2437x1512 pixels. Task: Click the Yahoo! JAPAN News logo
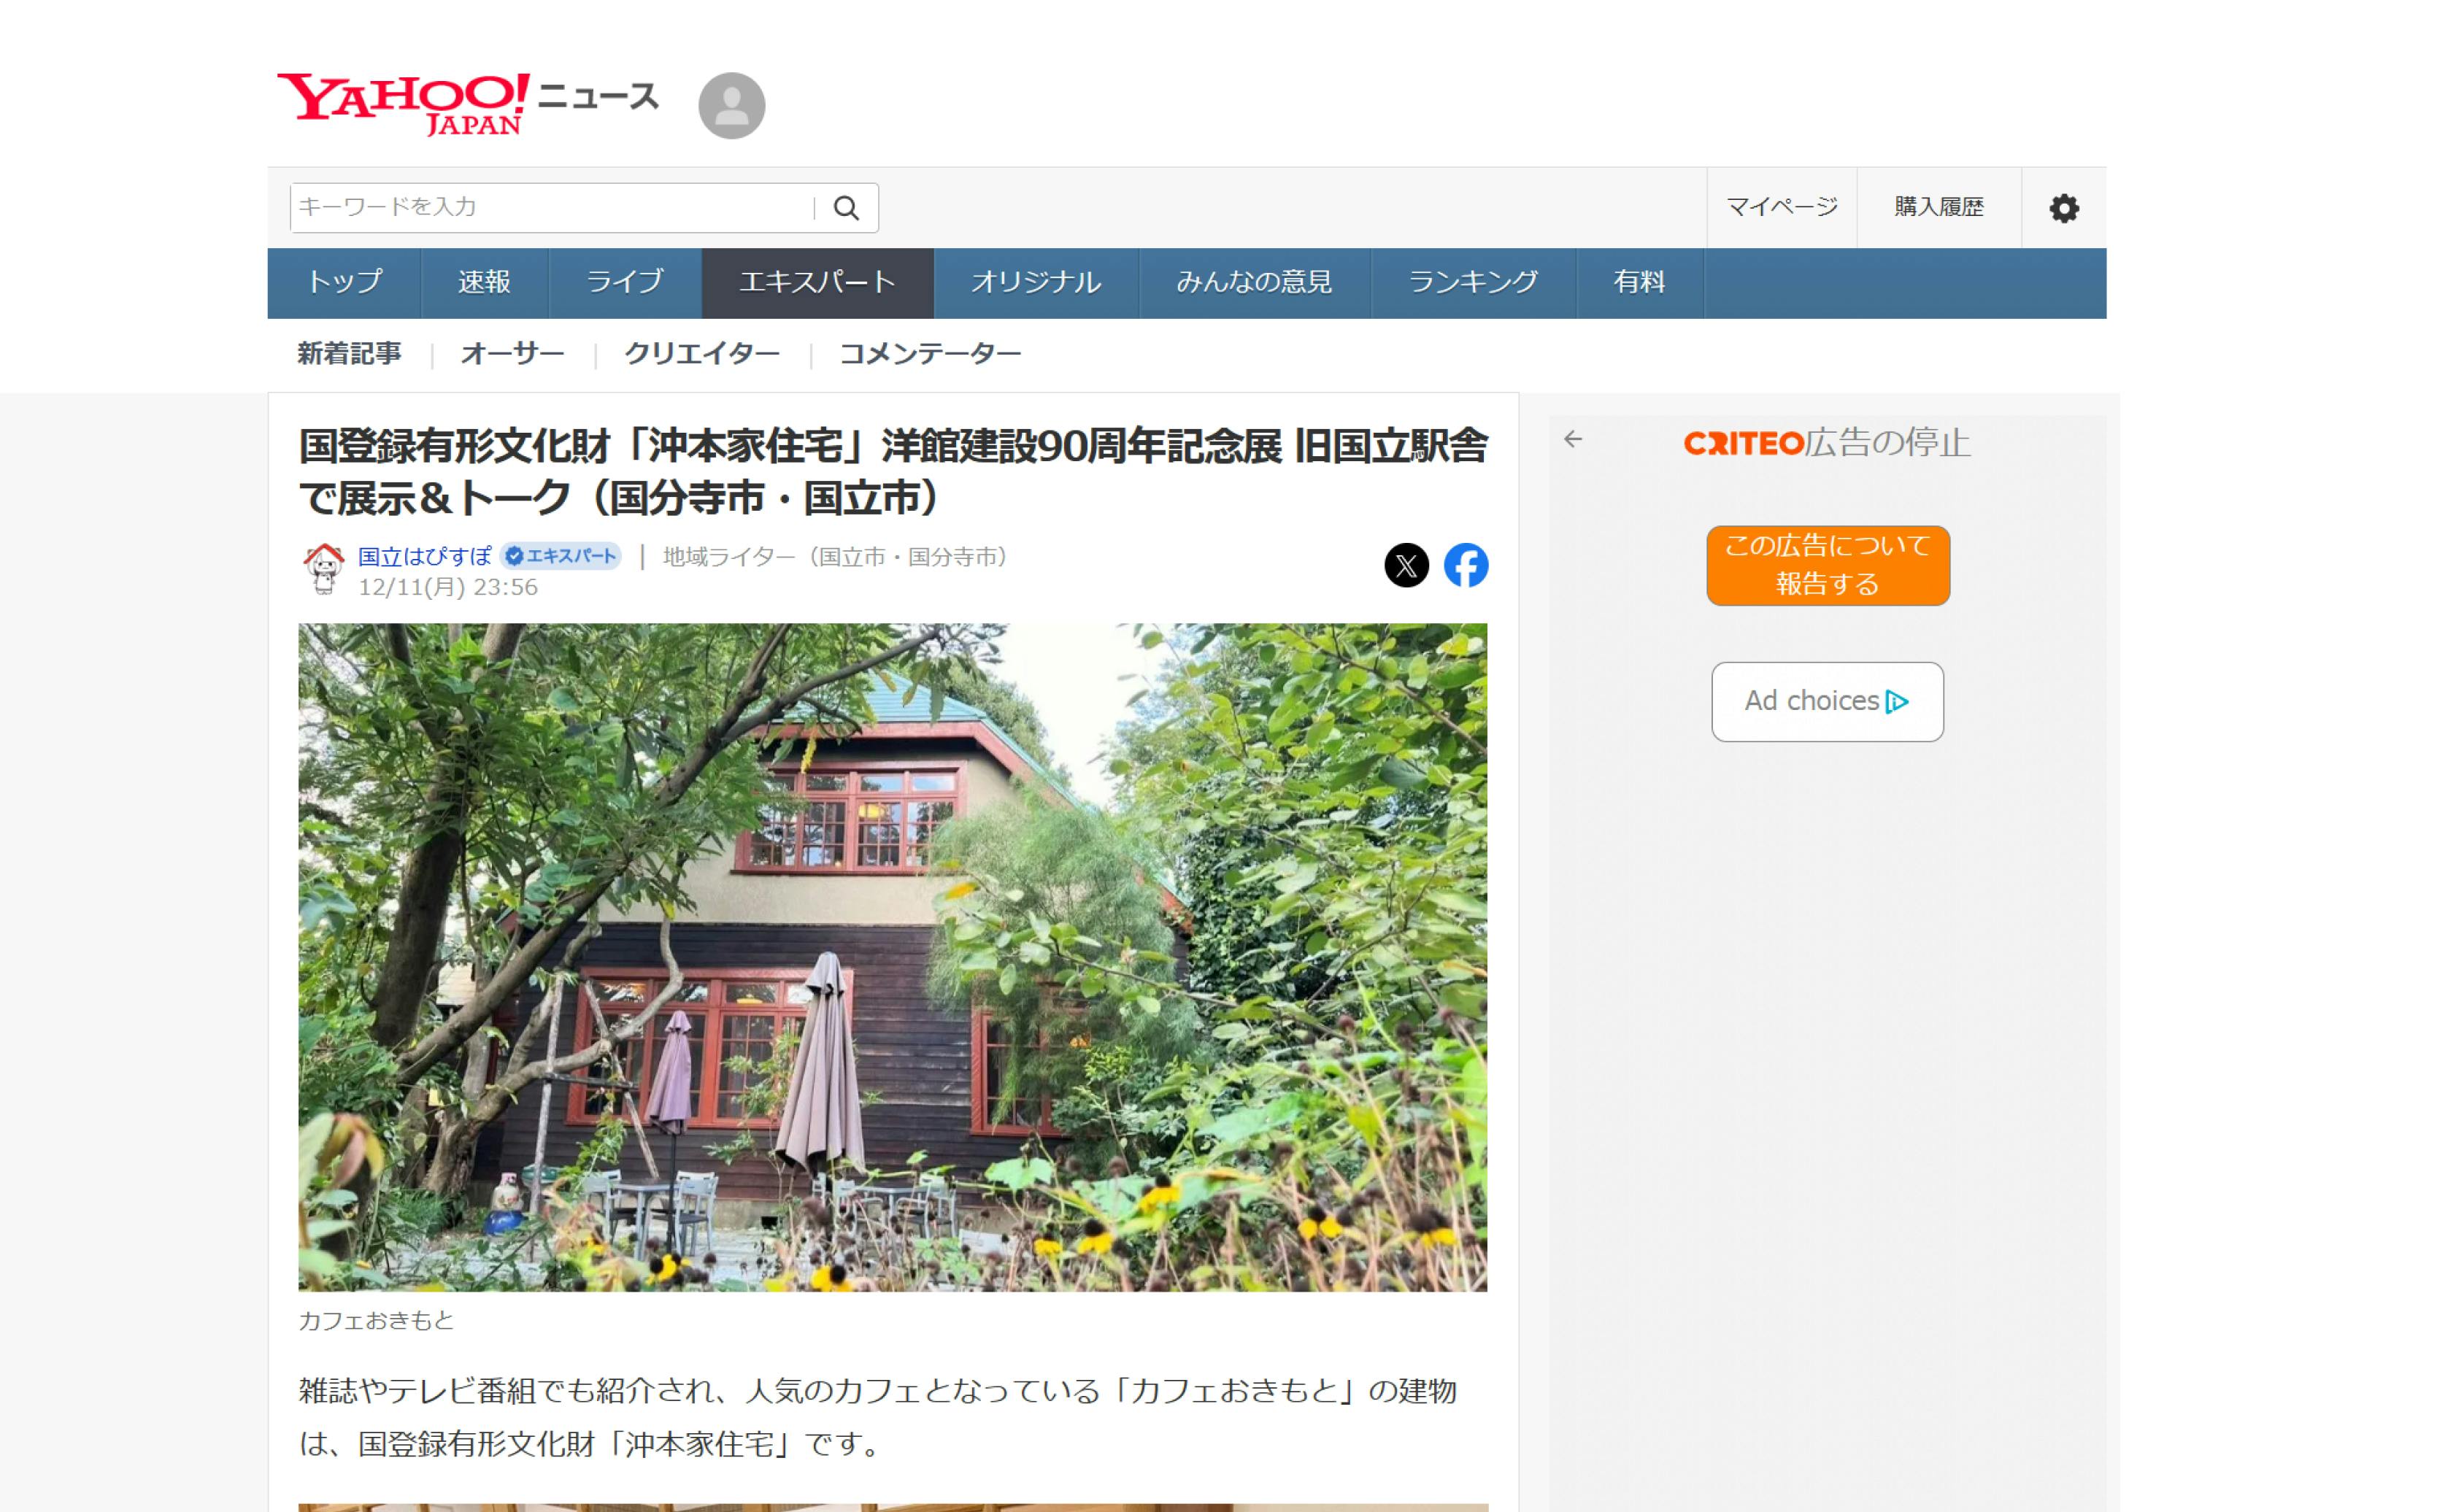point(467,104)
